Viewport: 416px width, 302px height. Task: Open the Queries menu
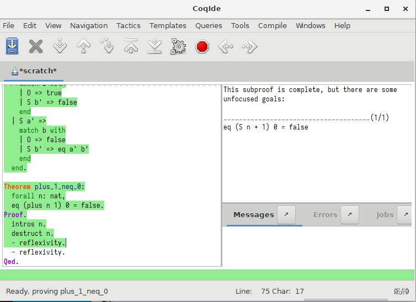point(209,25)
